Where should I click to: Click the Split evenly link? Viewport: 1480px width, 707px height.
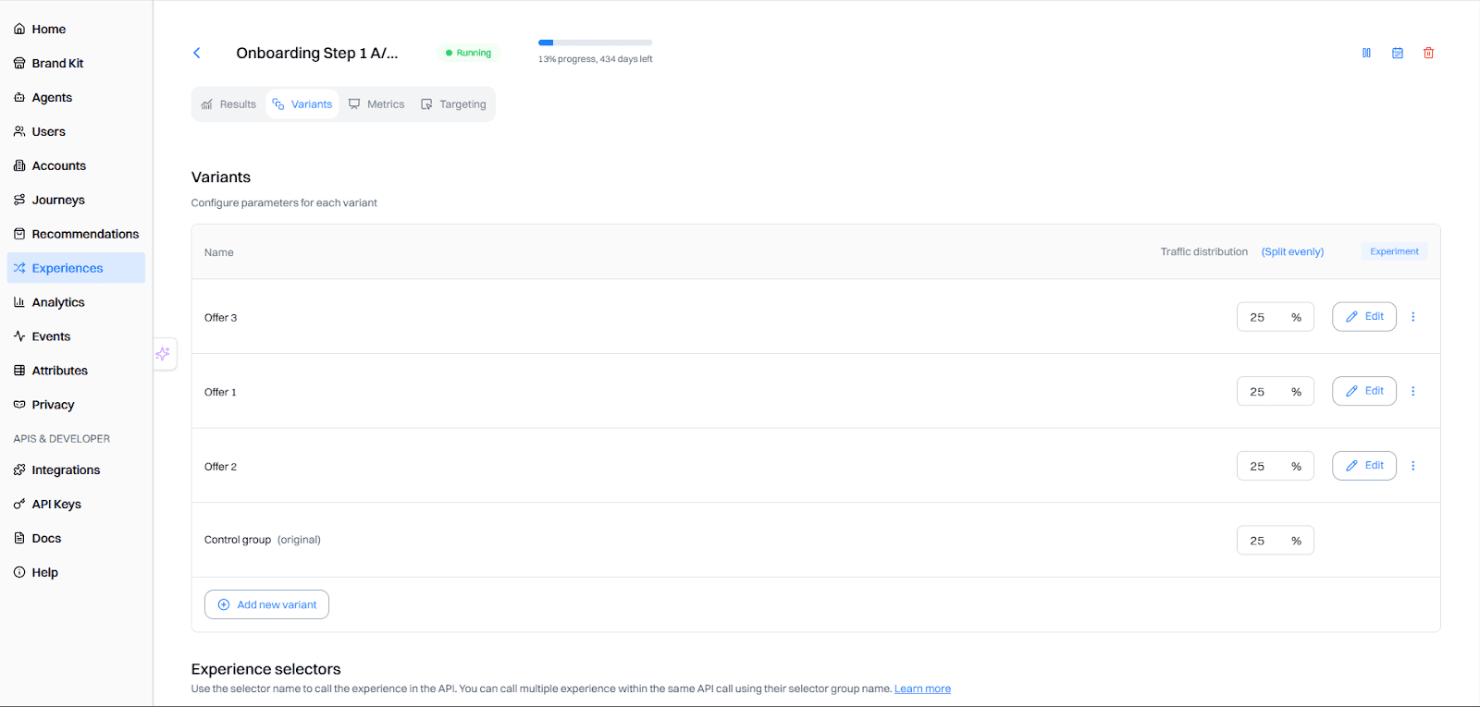click(x=1292, y=251)
